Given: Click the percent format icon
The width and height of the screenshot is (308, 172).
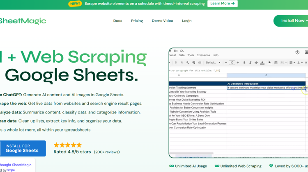Looking at the screenshot, I should (x=182, y=63).
